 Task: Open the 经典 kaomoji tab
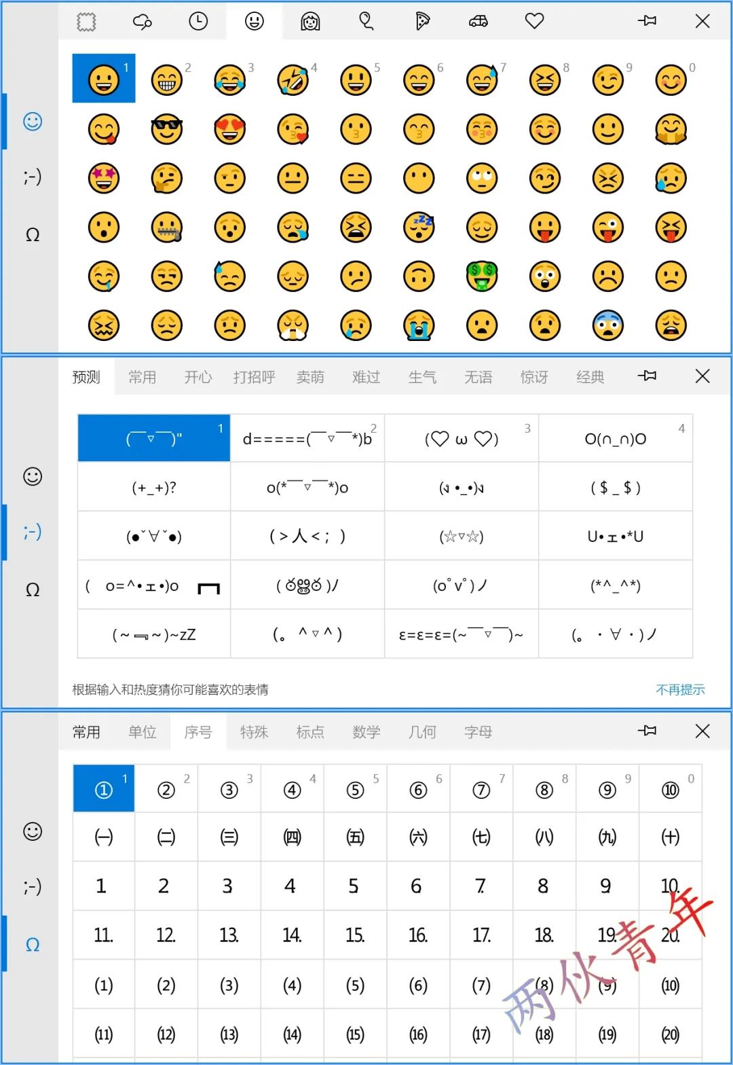(590, 377)
